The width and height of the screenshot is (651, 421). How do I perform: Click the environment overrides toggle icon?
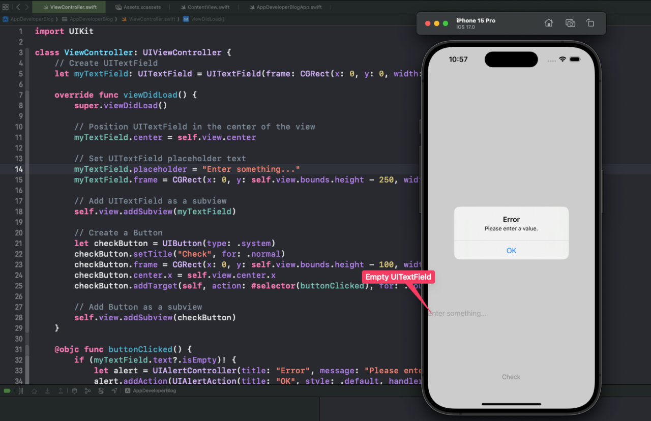pyautogui.click(x=101, y=390)
